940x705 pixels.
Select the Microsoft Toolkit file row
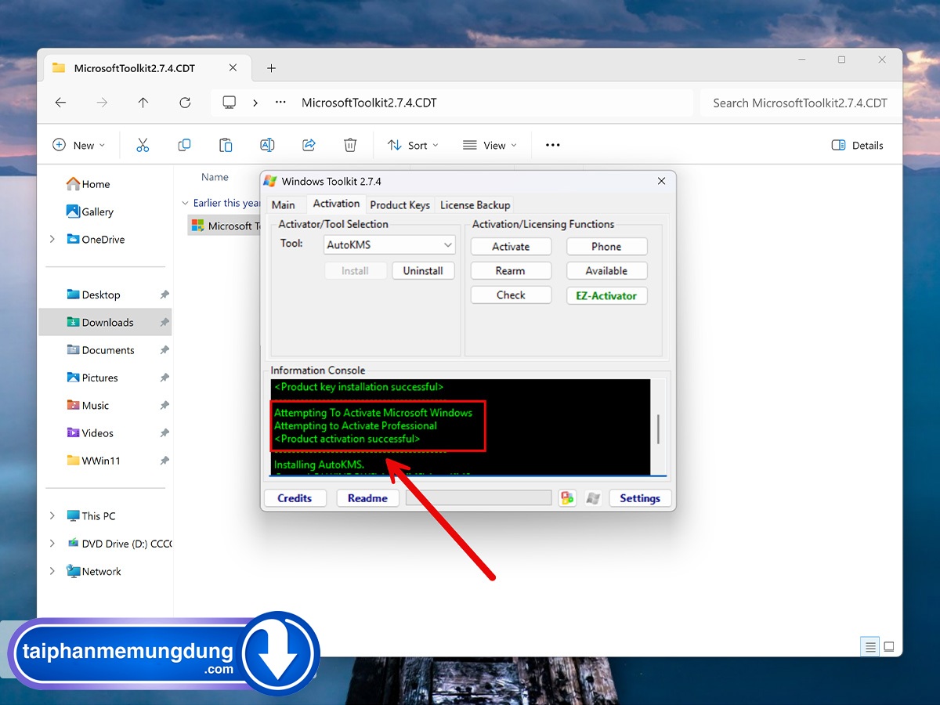point(224,226)
